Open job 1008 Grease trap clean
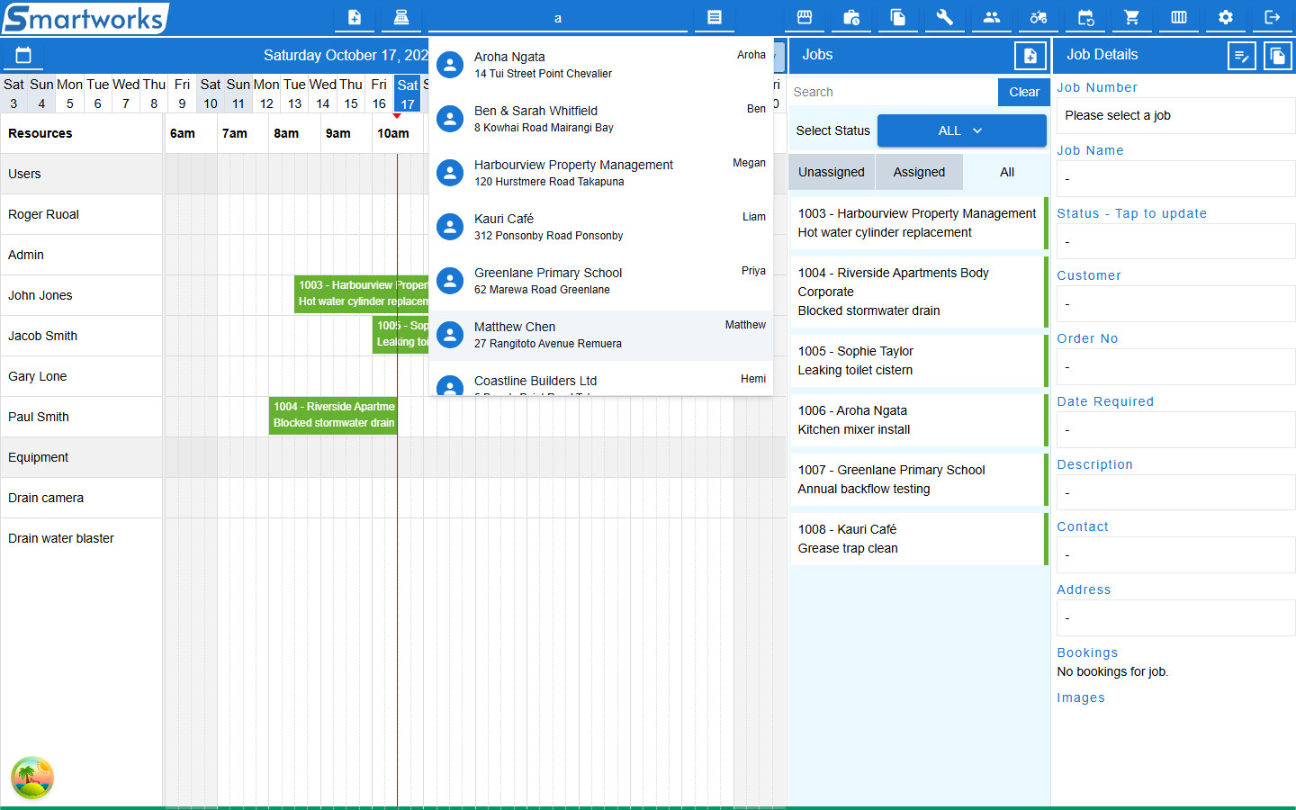This screenshot has width=1296, height=810. click(x=919, y=539)
